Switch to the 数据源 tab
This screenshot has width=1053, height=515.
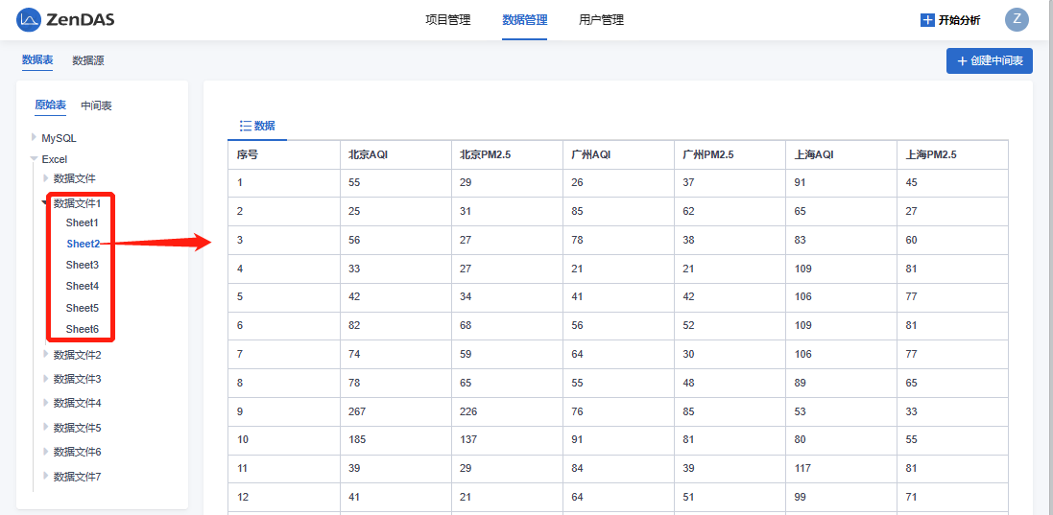(x=88, y=60)
